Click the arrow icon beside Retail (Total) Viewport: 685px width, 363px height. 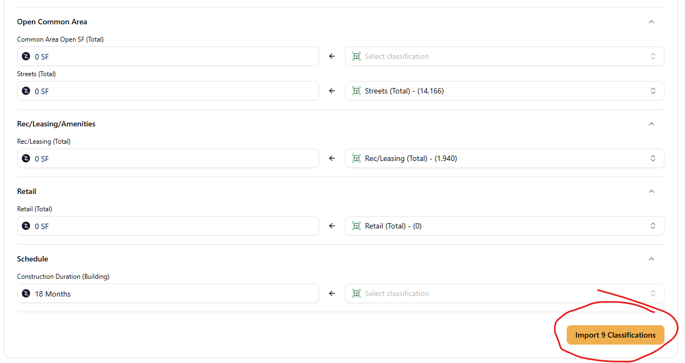tap(332, 226)
